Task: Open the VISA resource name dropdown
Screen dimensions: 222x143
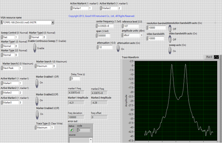Action: (x=53, y=23)
